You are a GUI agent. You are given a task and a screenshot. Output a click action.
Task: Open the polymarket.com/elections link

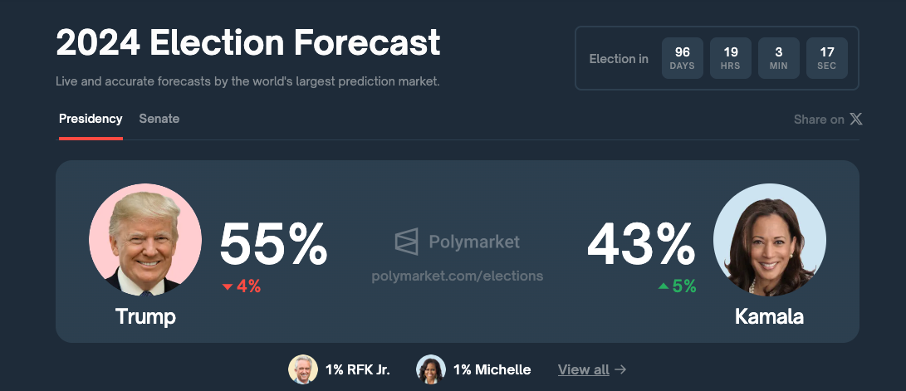457,276
